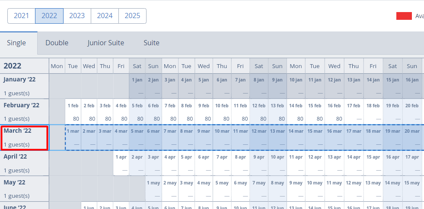Viewport: 424px width, 209px height.
Task: Click the 12 mar date cell
Action: click(259, 137)
